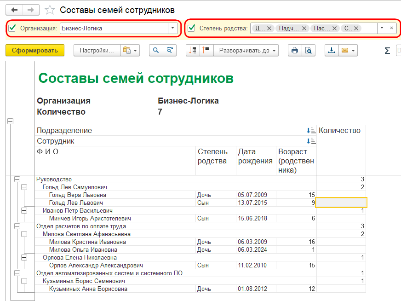
Task: Select Милова Ольга Ивановна row
Action: coord(200,249)
